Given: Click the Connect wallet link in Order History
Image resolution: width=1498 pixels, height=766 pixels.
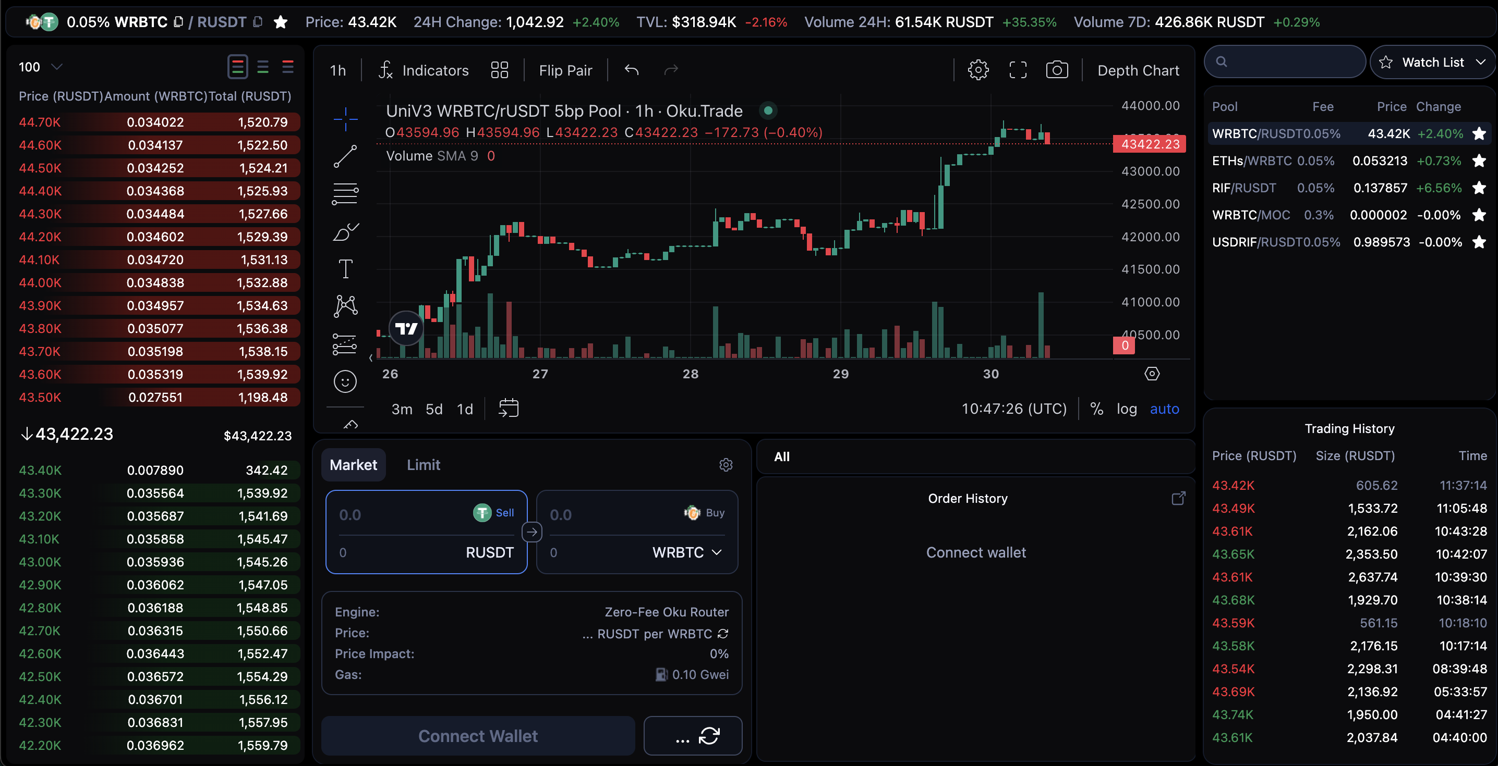Looking at the screenshot, I should click(x=976, y=552).
